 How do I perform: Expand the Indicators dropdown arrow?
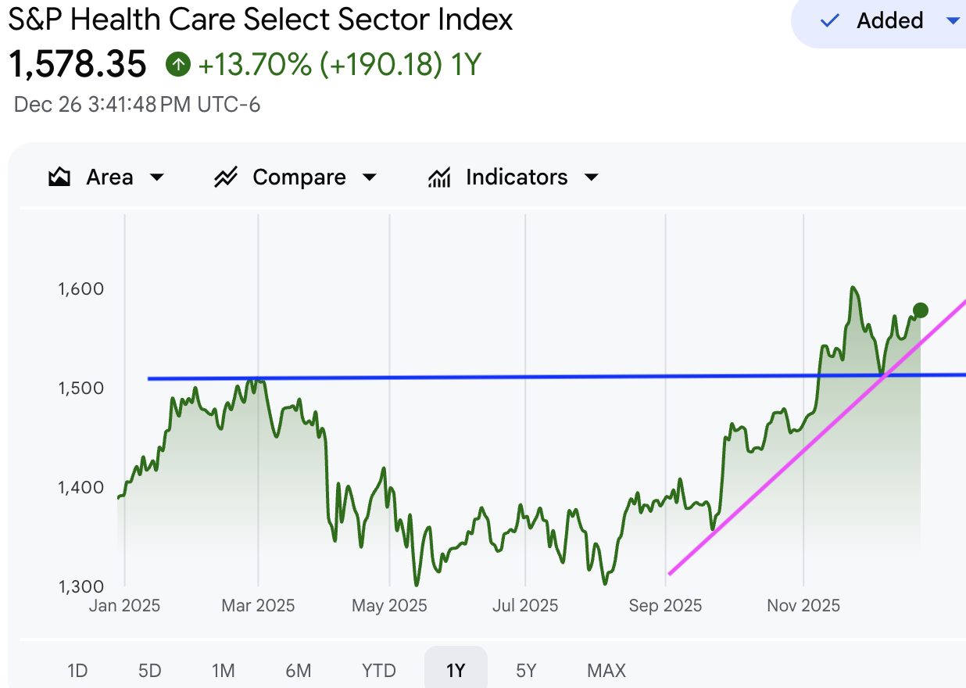pyautogui.click(x=592, y=177)
